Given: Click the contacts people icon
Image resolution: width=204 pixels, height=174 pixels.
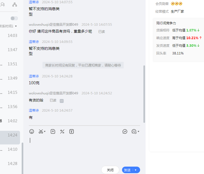Looking at the screenshot, I should (3, 4).
